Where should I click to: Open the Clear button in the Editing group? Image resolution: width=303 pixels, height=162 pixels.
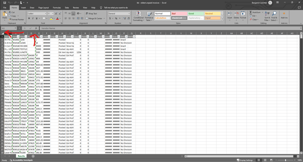click(254, 19)
